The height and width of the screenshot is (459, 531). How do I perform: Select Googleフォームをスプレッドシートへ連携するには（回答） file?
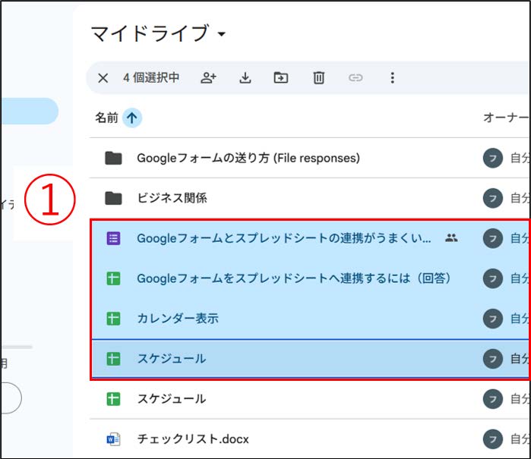(x=310, y=278)
